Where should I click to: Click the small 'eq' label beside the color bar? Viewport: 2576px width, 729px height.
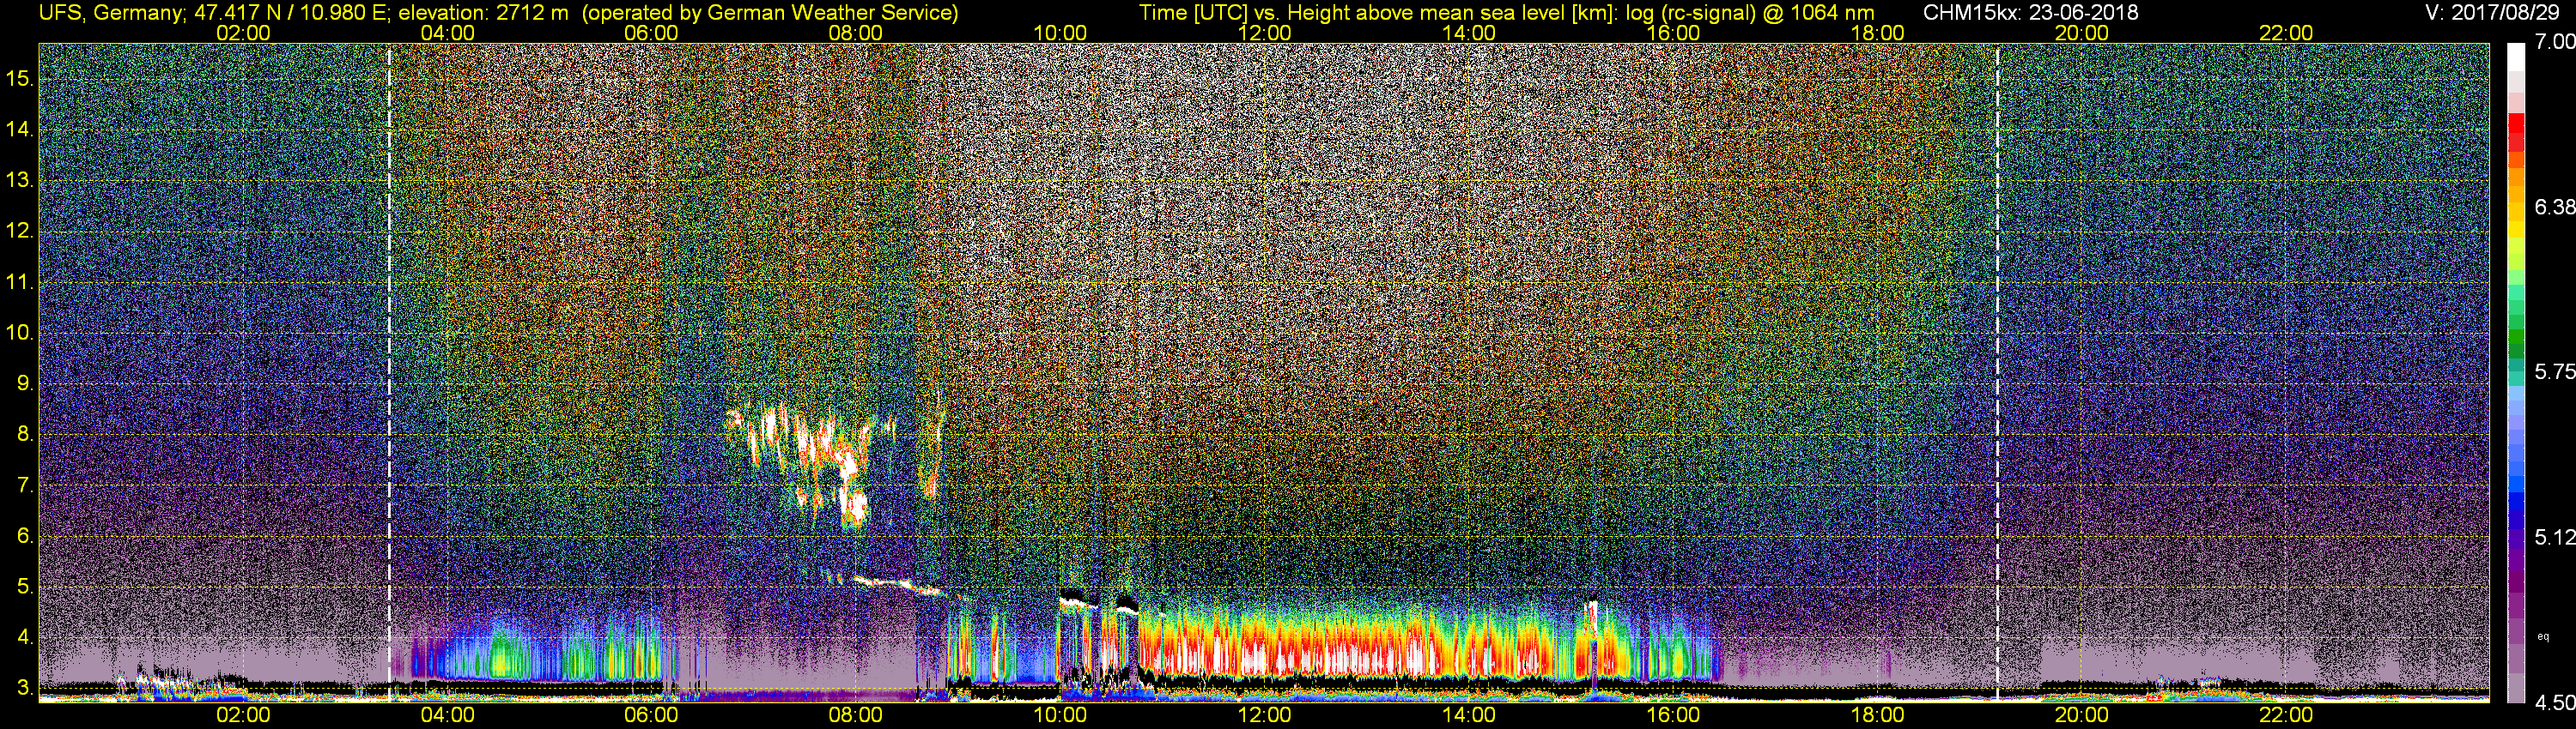(x=2543, y=636)
